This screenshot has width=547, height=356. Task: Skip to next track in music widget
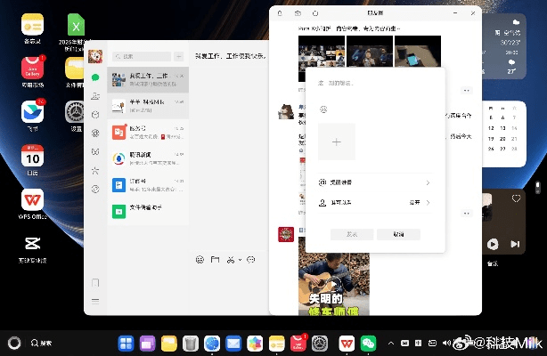click(x=515, y=244)
